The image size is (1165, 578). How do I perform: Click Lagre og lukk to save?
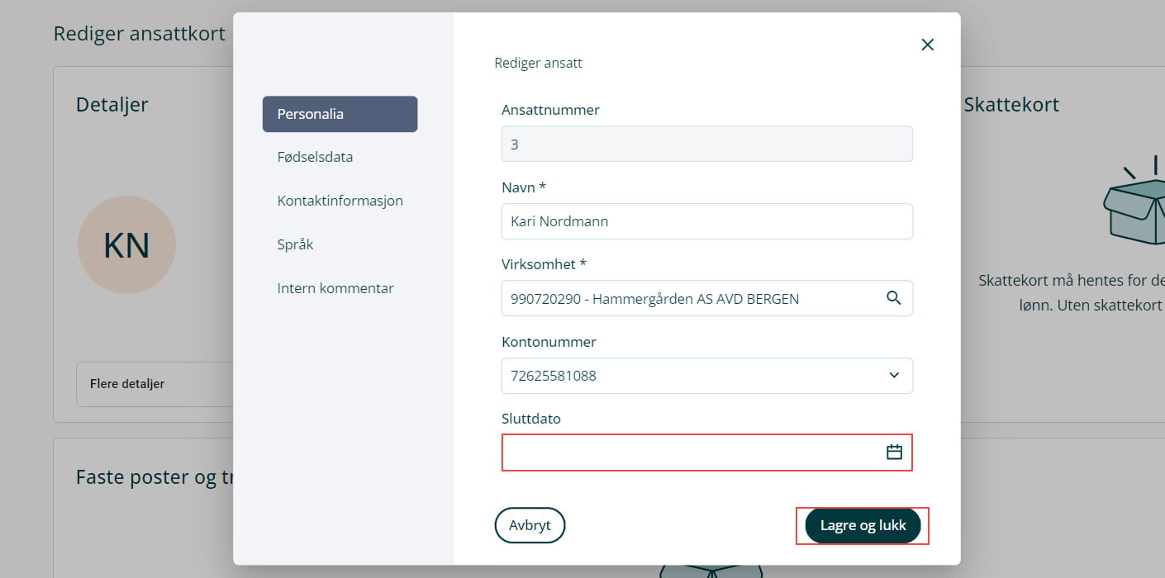click(x=863, y=525)
